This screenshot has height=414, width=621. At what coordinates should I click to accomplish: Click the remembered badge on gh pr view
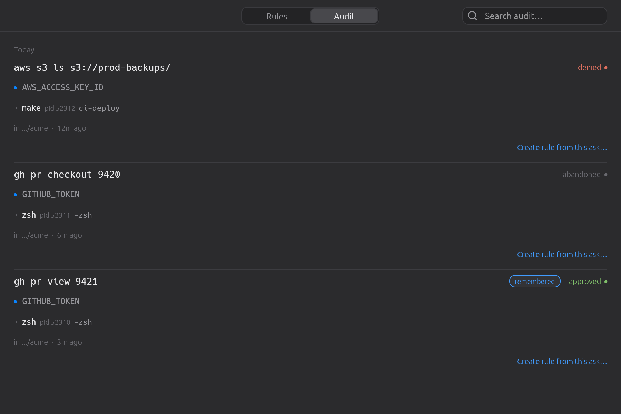pos(535,282)
